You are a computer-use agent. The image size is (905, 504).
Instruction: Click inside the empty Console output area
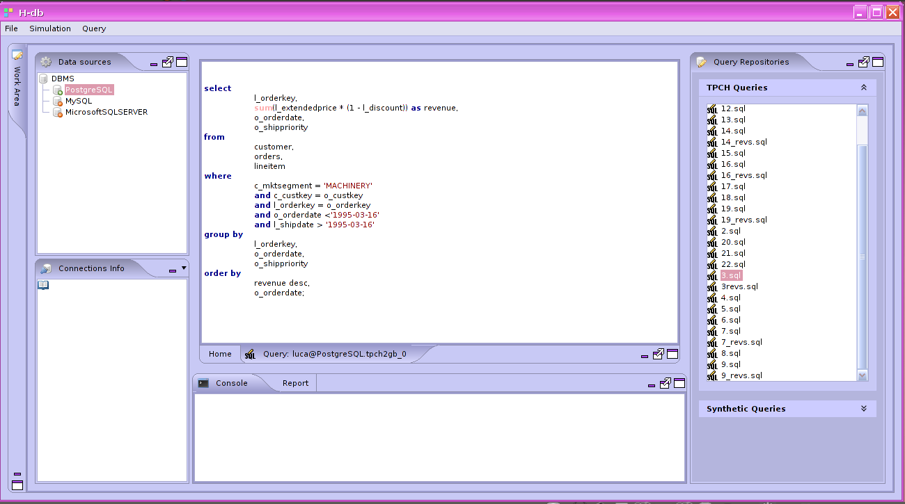click(439, 437)
